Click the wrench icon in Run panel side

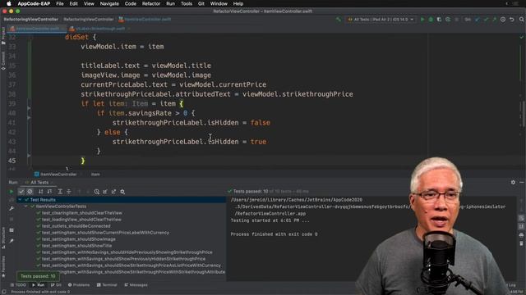[x=12, y=208]
